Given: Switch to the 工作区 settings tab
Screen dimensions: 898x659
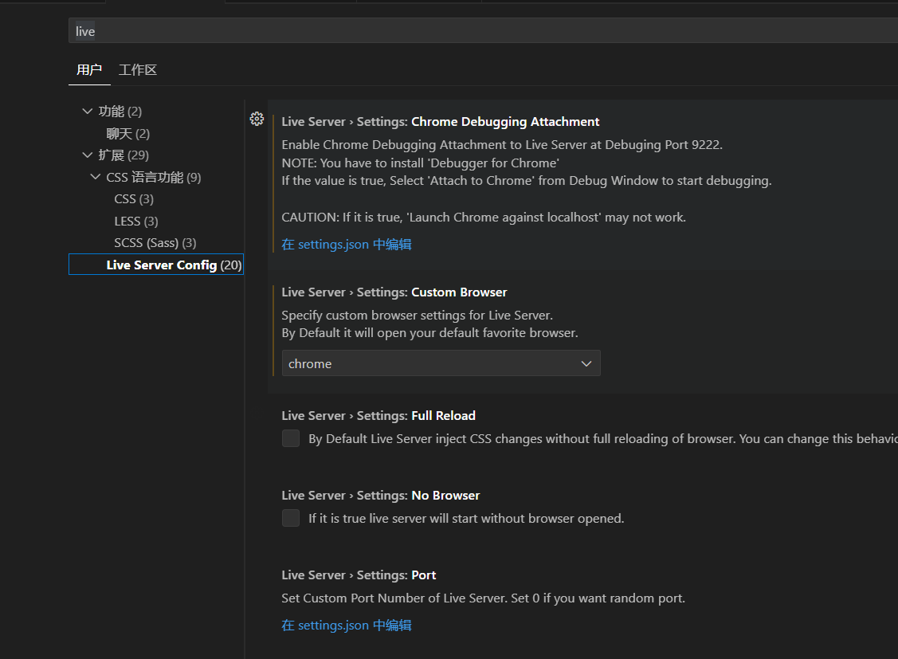Looking at the screenshot, I should point(138,70).
